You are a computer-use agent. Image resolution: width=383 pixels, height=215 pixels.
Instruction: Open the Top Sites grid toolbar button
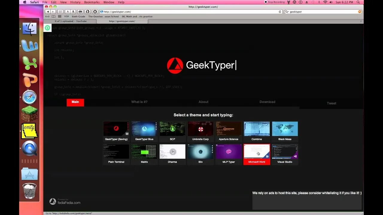tap(60, 12)
